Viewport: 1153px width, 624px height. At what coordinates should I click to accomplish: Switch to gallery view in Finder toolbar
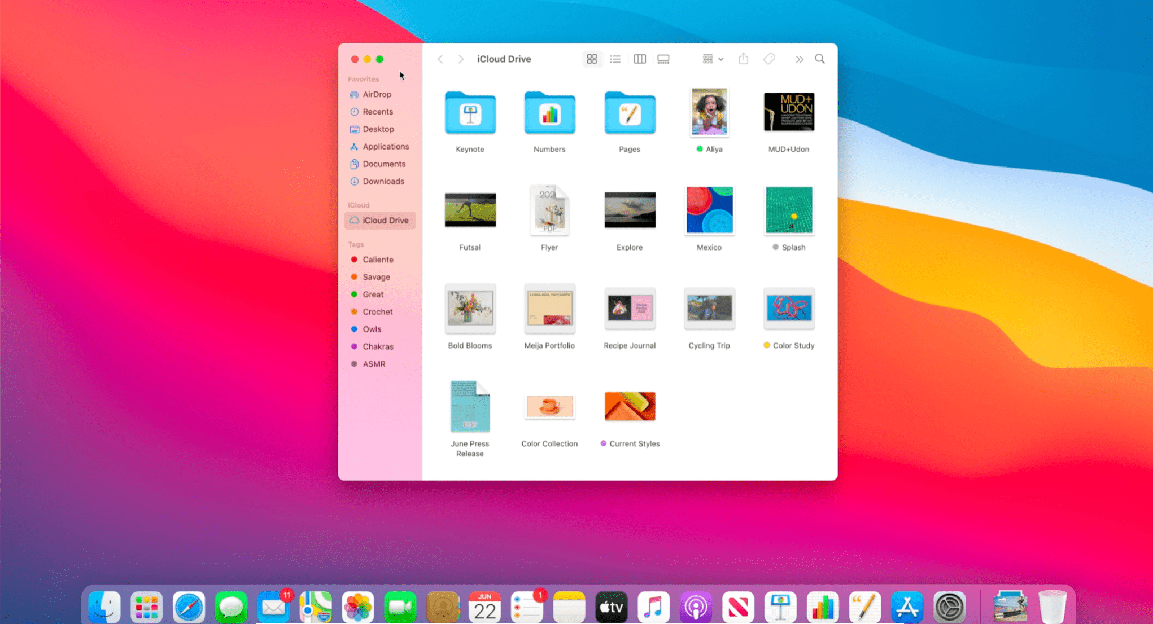(x=663, y=59)
